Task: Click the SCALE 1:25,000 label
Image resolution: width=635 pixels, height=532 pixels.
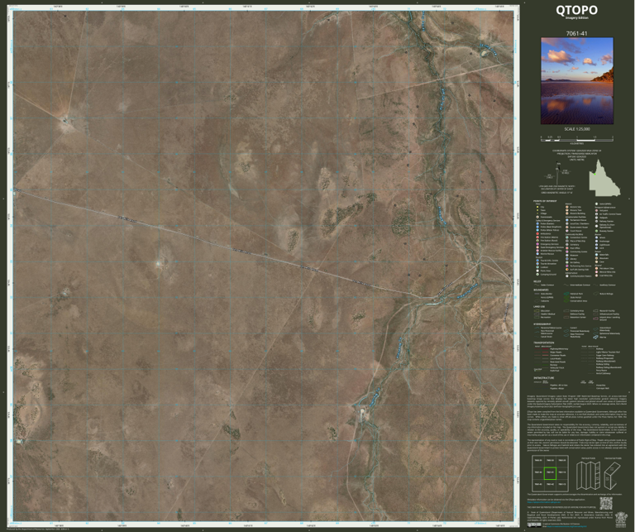Action: coord(577,129)
